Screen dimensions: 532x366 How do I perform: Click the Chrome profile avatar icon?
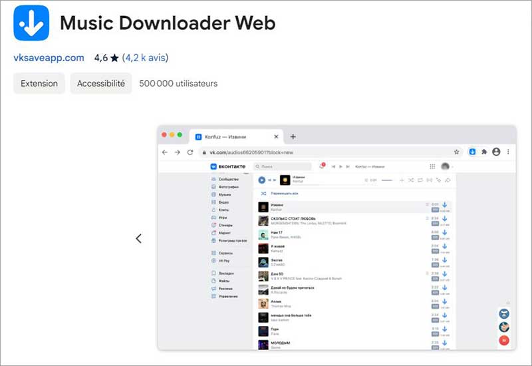pyautogui.click(x=496, y=152)
